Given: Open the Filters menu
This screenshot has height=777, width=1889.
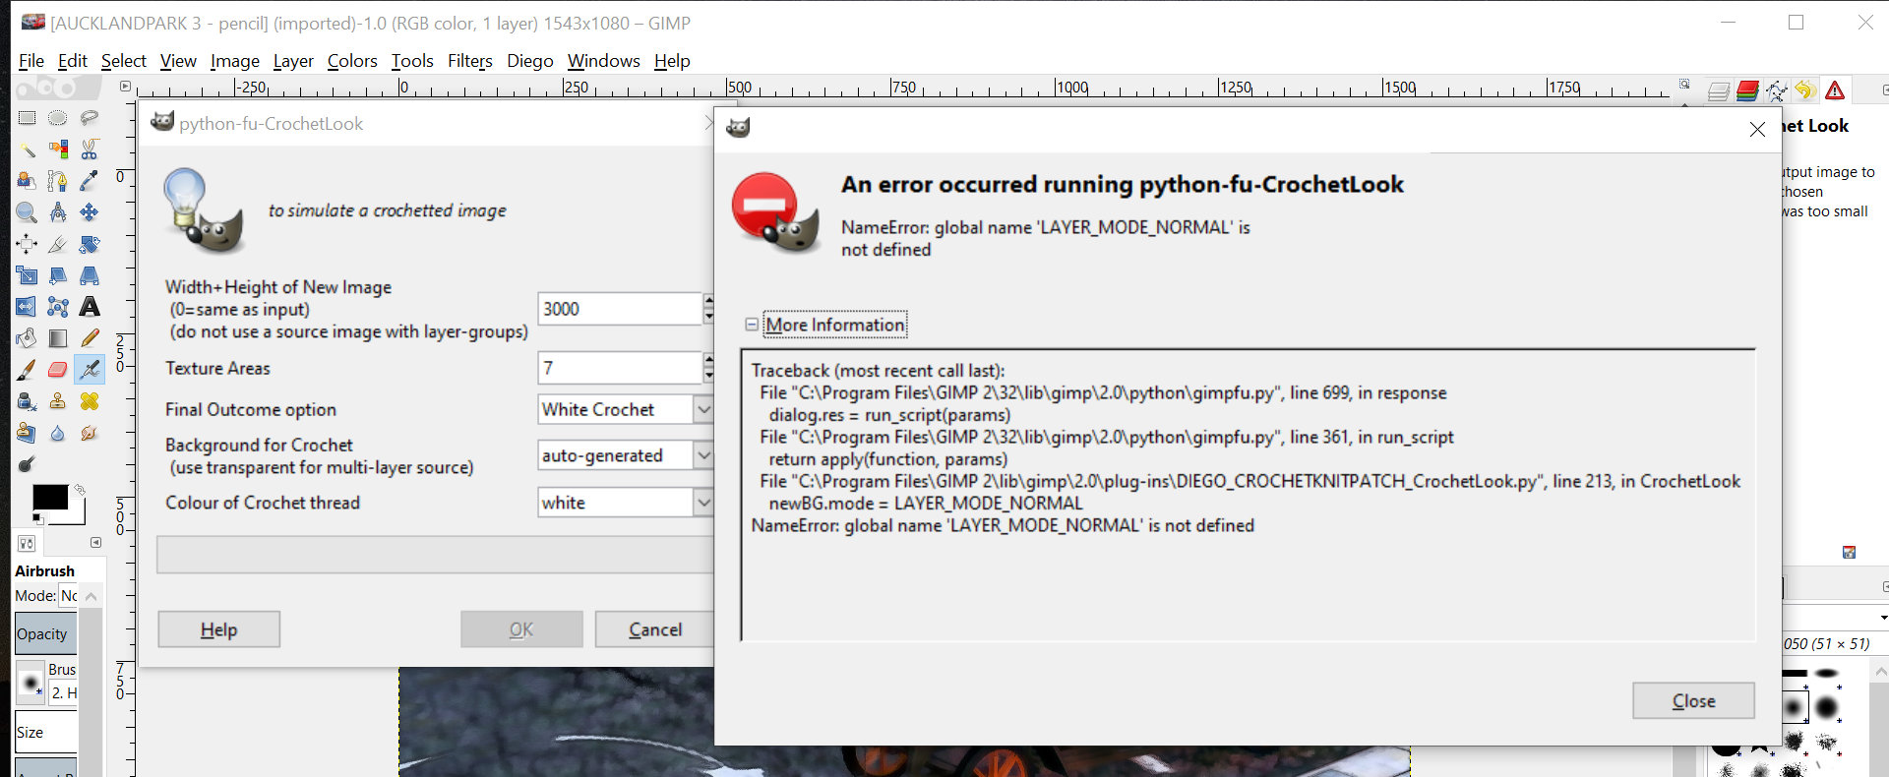Looking at the screenshot, I should pyautogui.click(x=469, y=61).
